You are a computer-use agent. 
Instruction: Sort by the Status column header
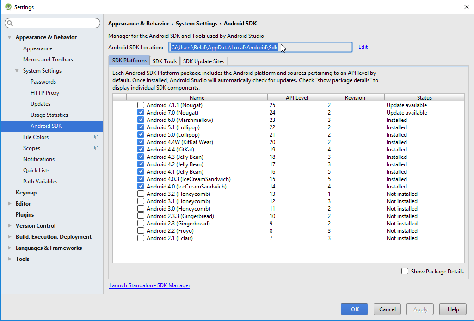click(x=425, y=97)
